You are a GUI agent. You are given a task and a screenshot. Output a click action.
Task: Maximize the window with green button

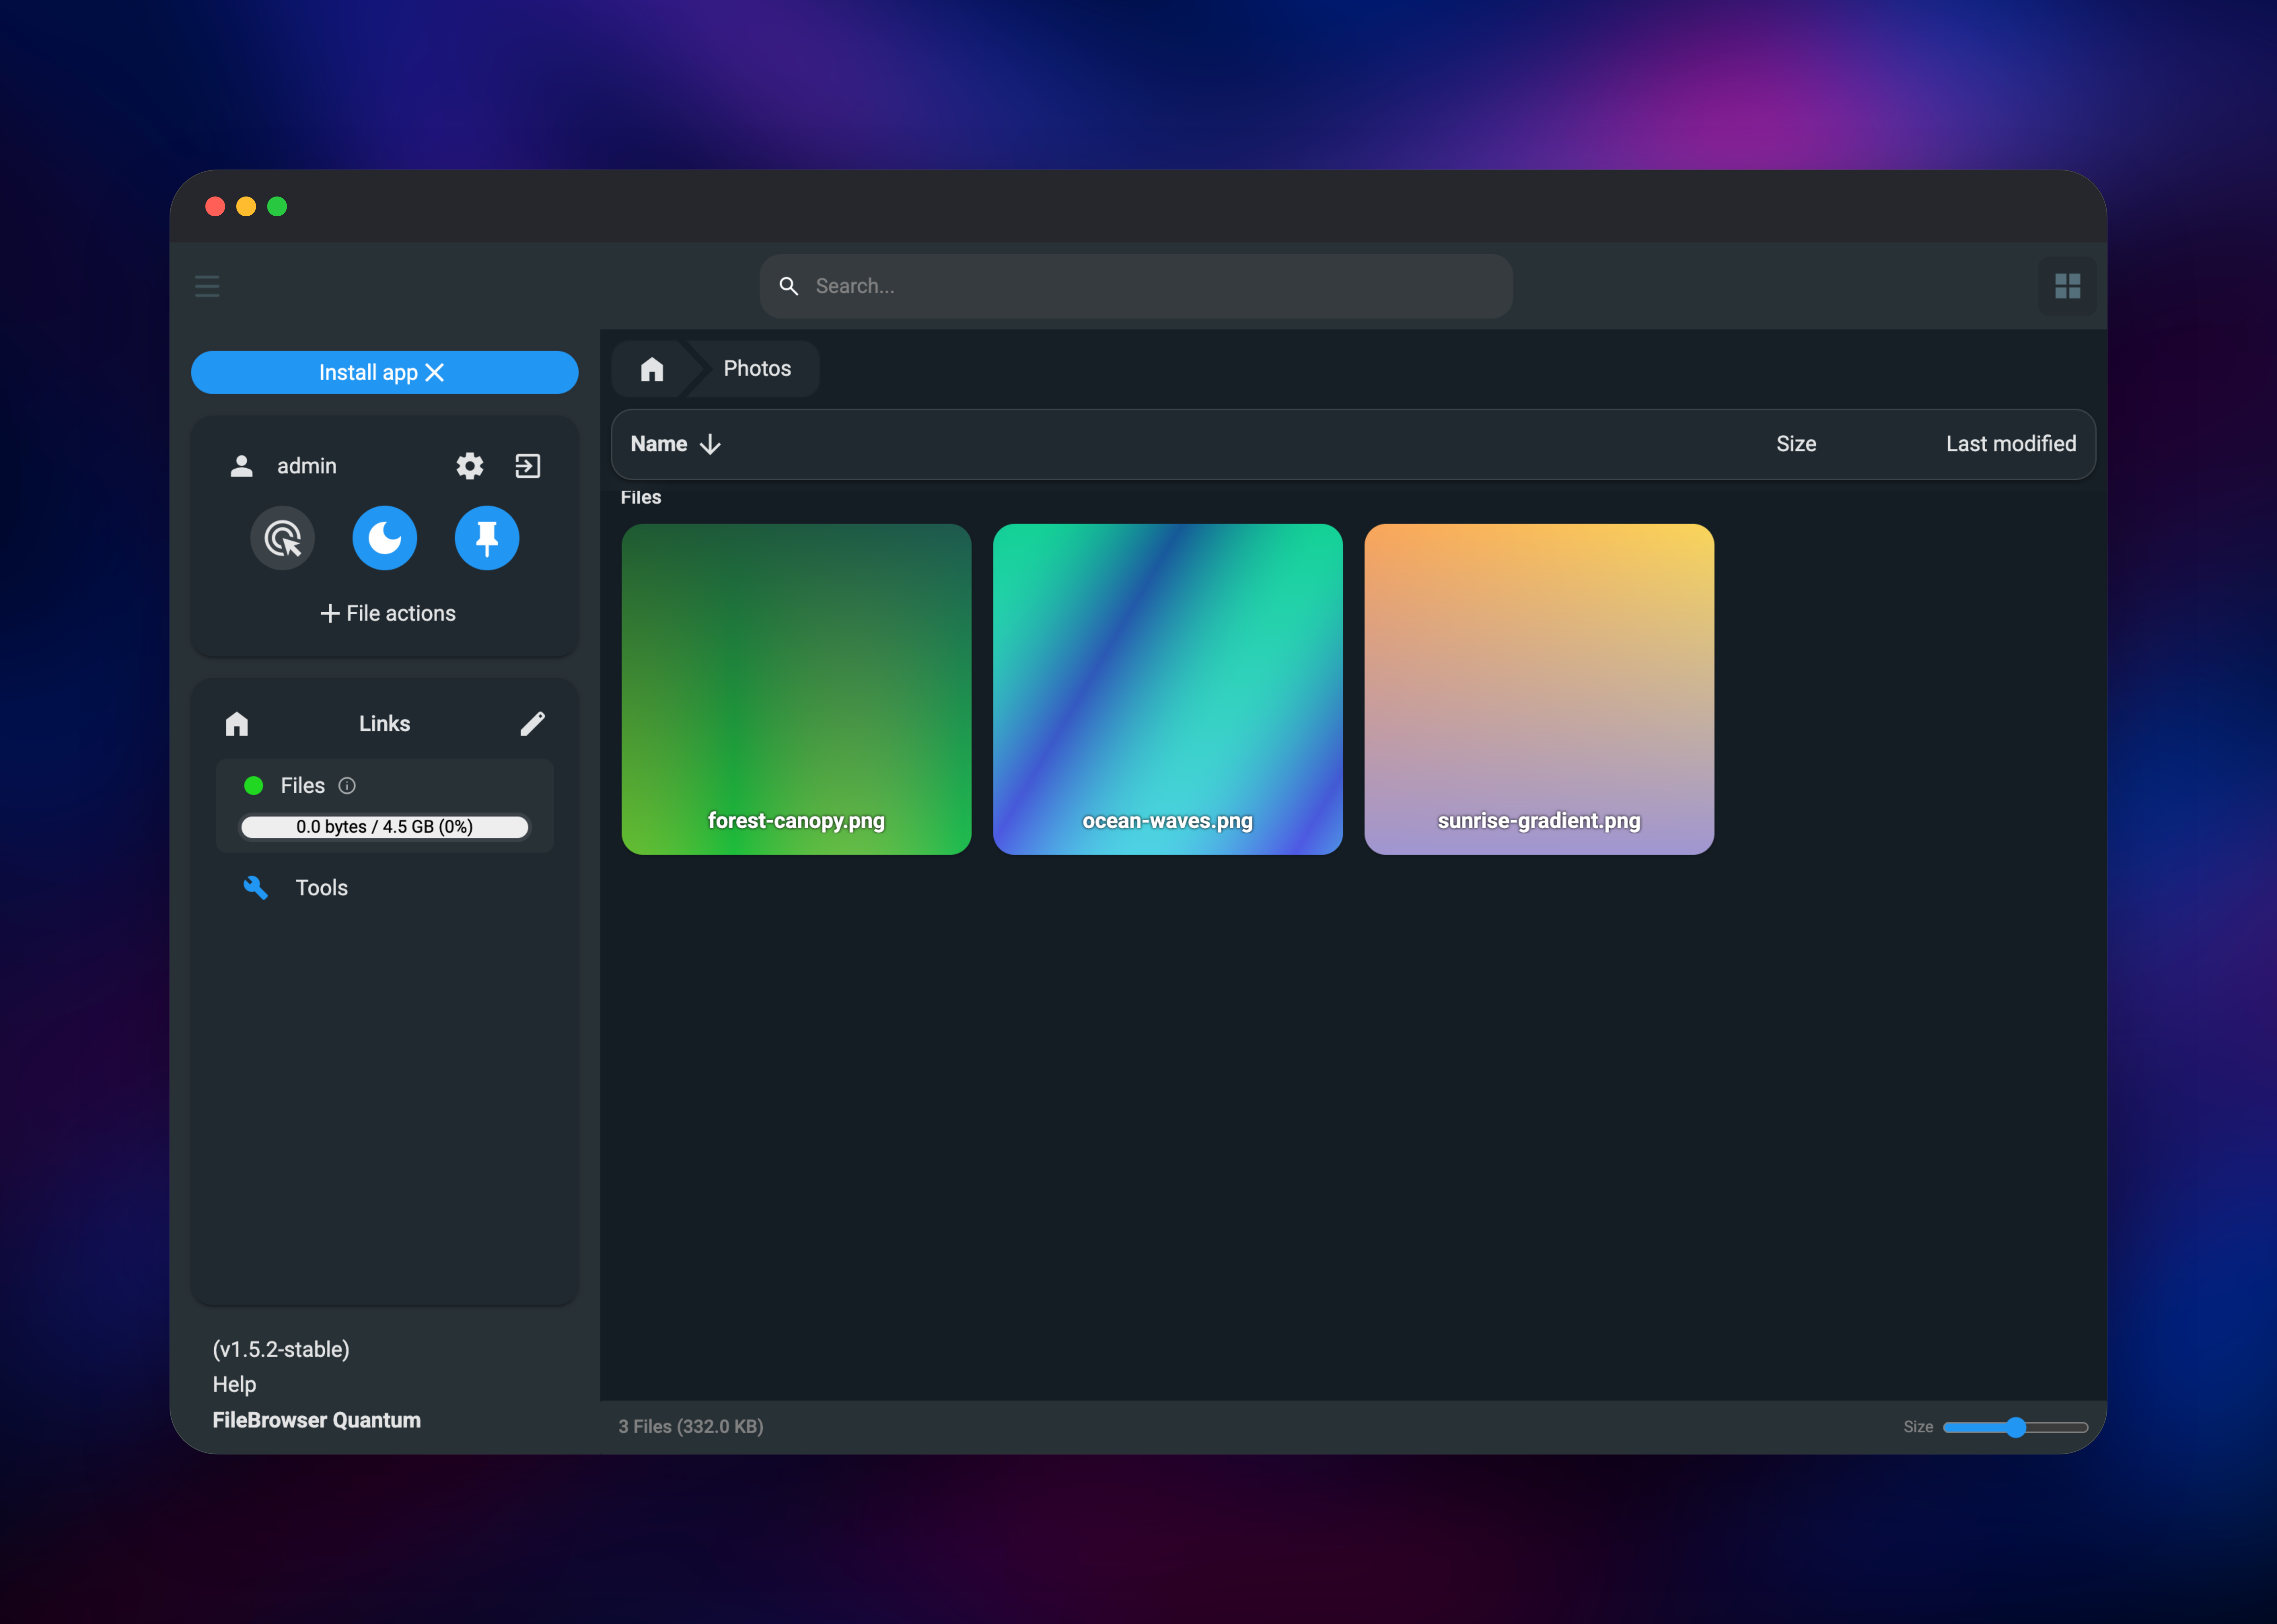tap(277, 206)
